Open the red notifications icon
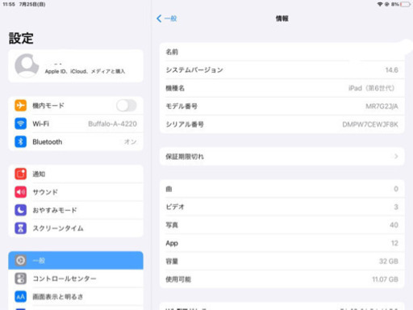The width and height of the screenshot is (413, 310). 21,174
